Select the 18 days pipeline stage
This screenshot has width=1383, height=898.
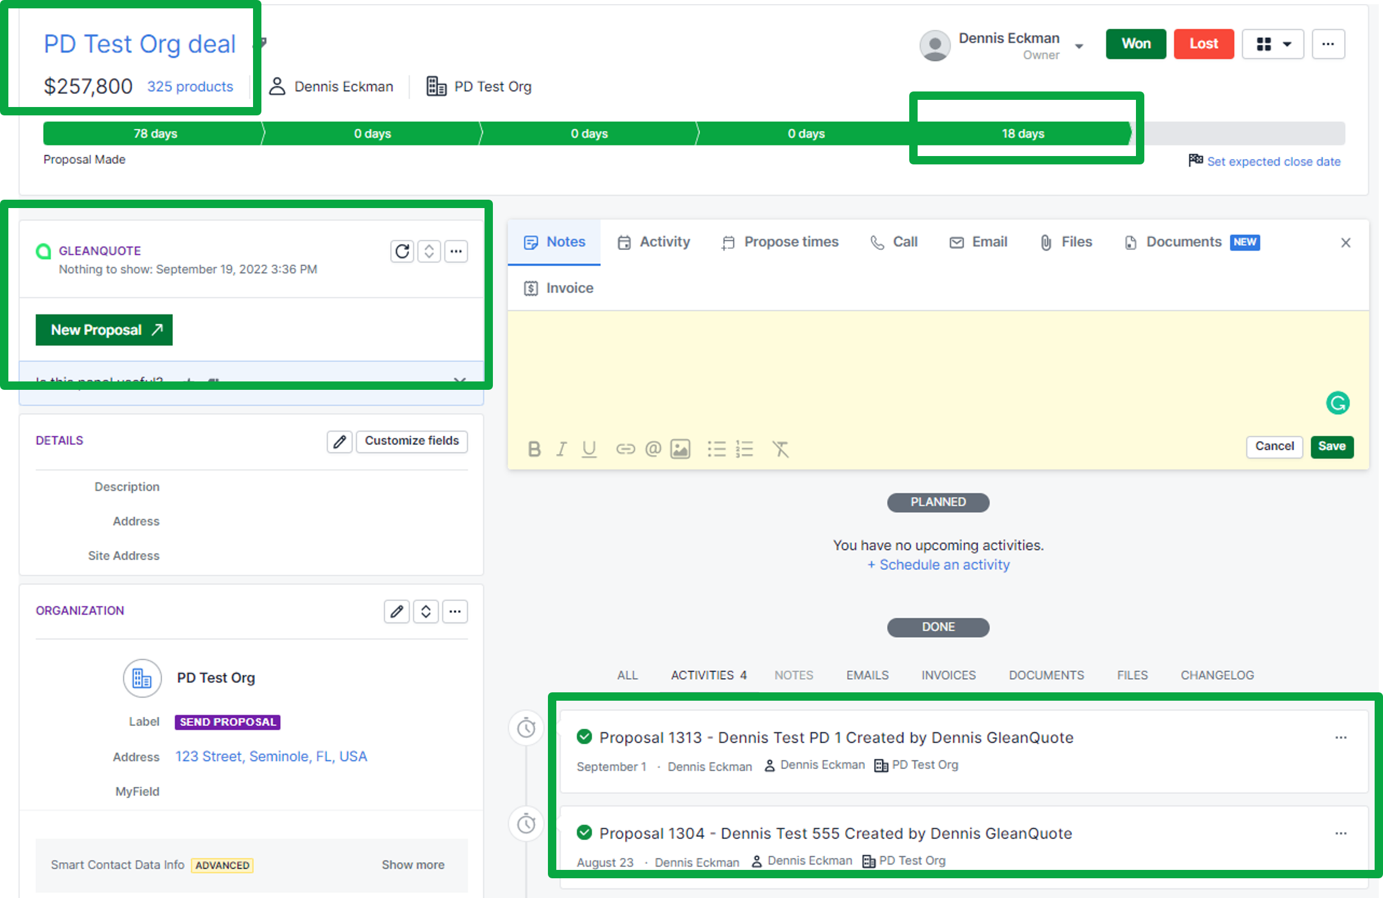pyautogui.click(x=1023, y=133)
